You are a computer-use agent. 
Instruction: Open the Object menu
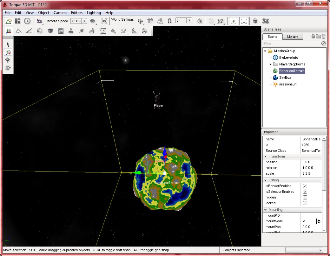[43, 13]
